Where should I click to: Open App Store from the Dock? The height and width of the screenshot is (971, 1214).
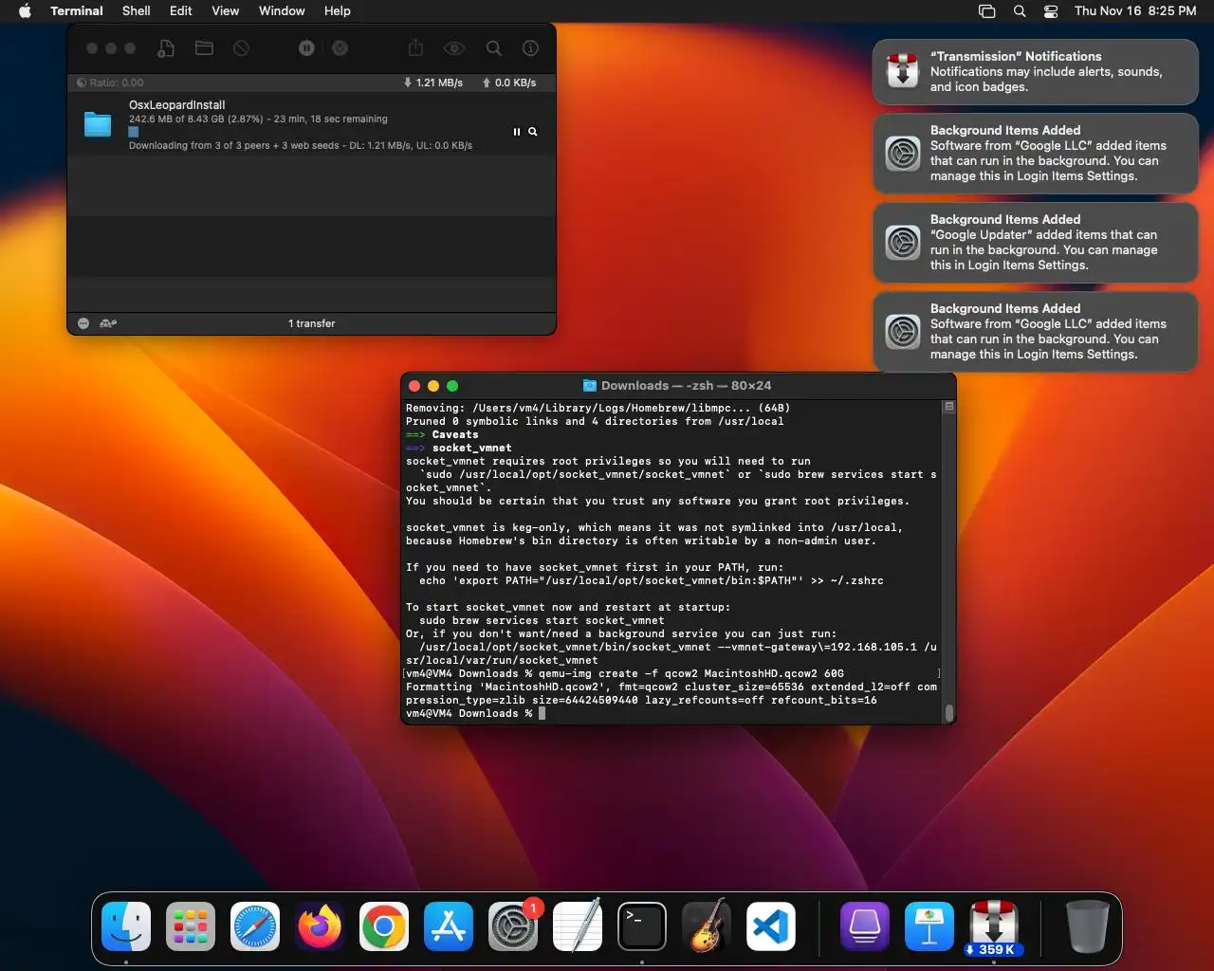coord(449,926)
